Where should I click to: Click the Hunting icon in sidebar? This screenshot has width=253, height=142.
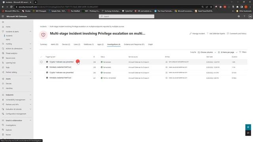coord(3,44)
